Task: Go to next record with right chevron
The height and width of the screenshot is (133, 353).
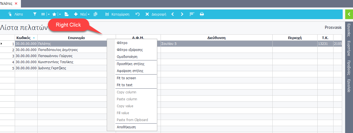Action: [182, 14]
